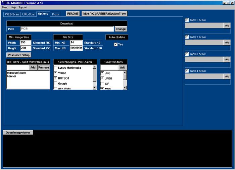The width and height of the screenshot is (235, 170).
Task: Click the Task 3 progress bar
Action: 204,59
